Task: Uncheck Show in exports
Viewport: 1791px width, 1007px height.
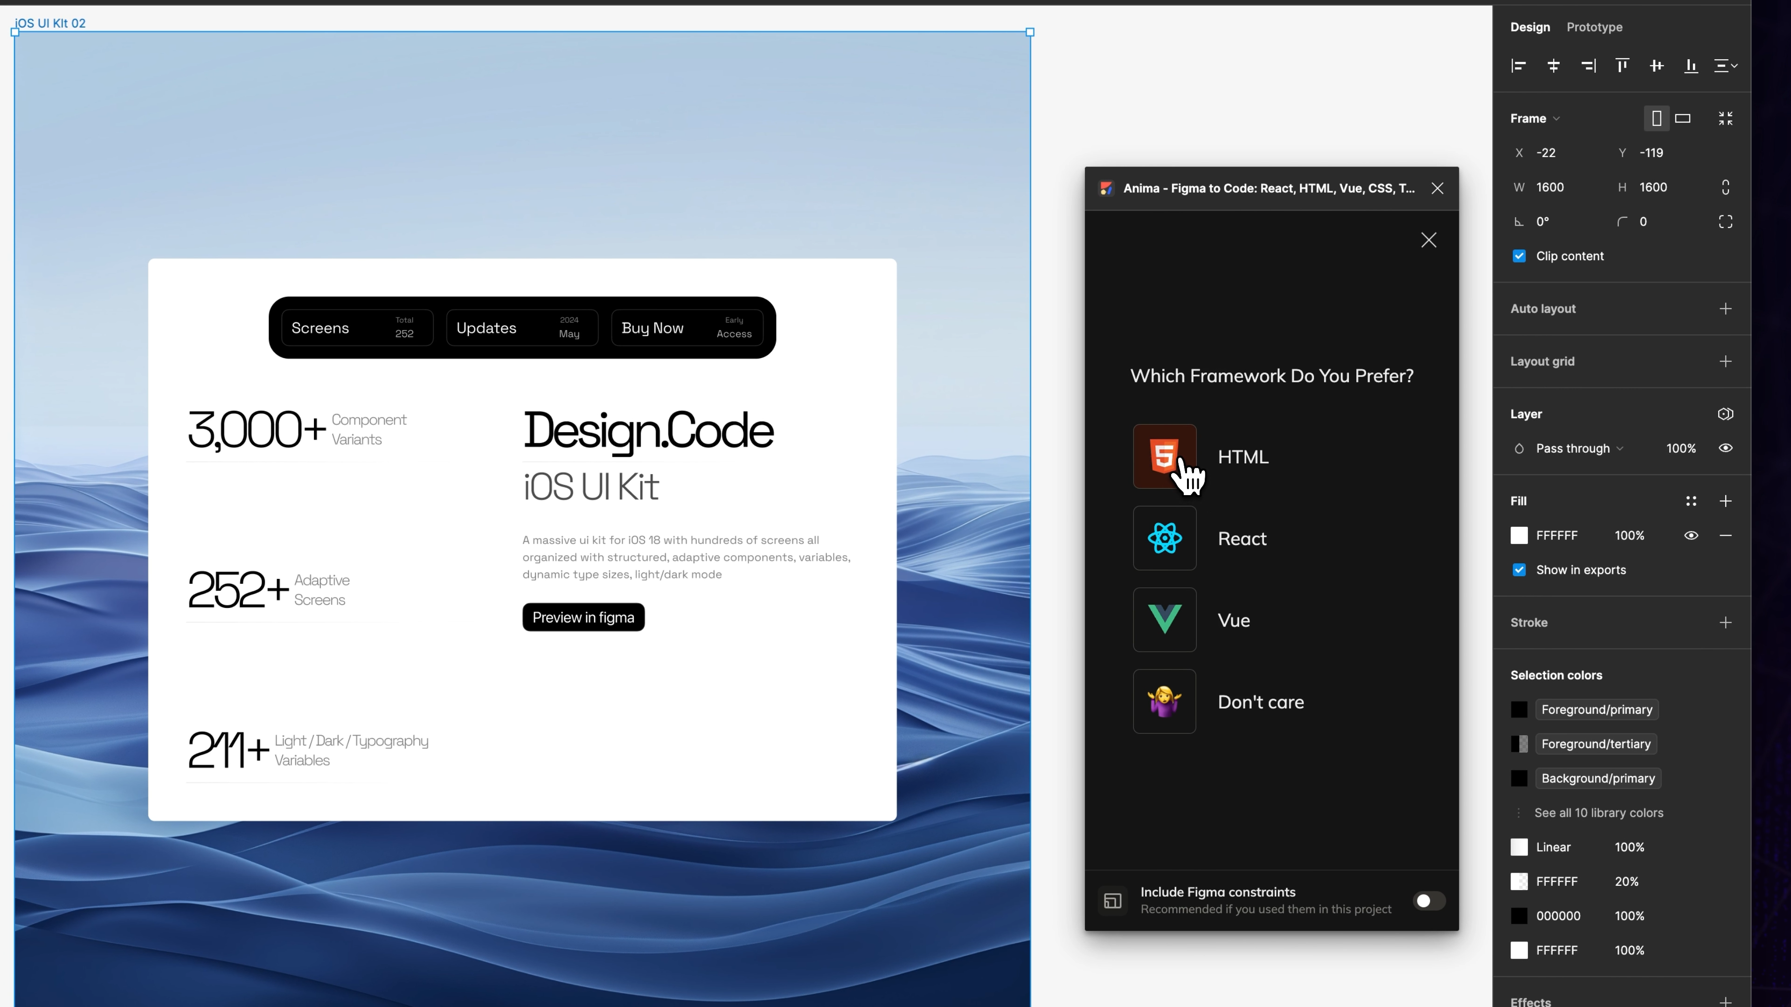Action: 1520,569
